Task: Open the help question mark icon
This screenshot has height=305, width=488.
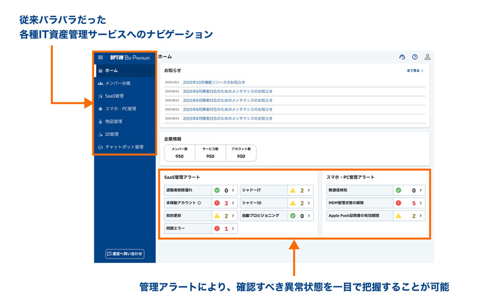Action: (x=415, y=57)
